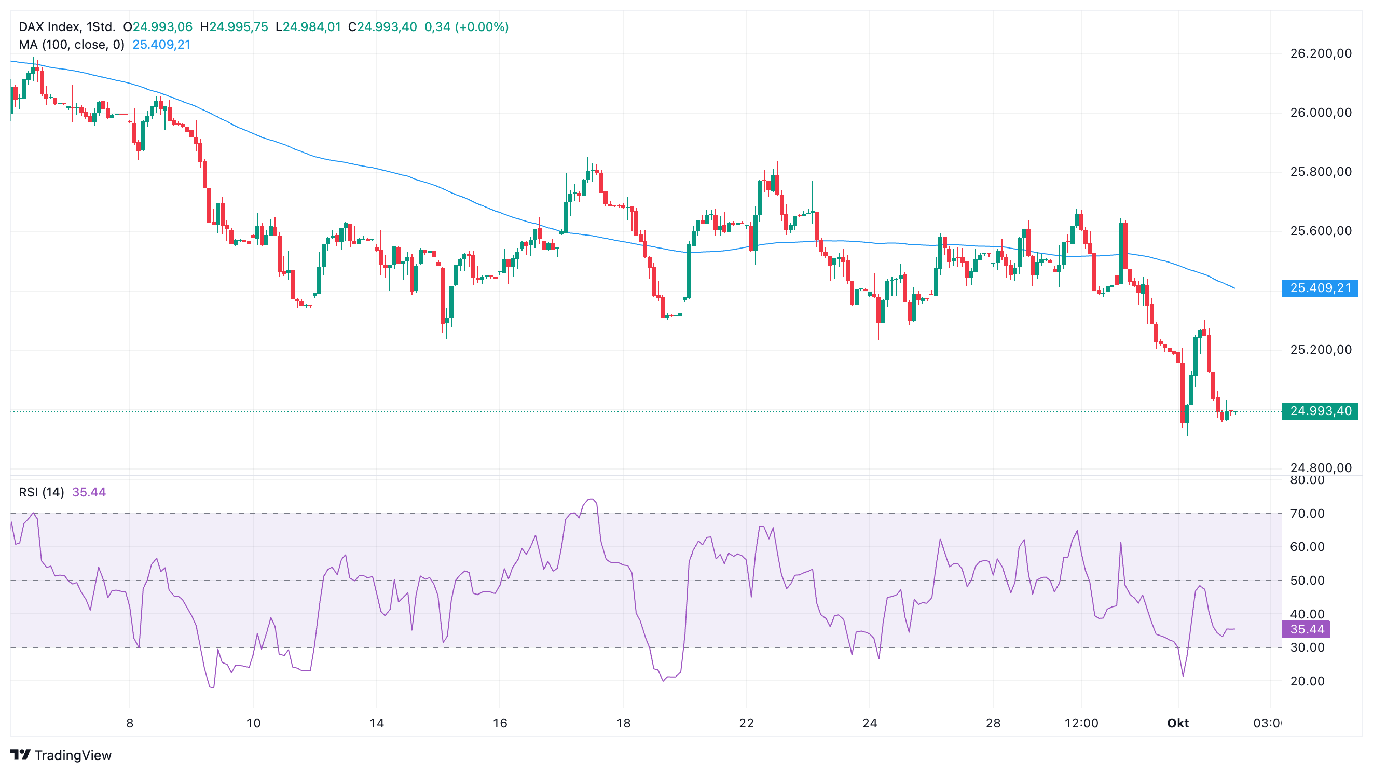Click date 10 on the time axis
Viewport: 1373px width, 773px height.
coord(253,723)
